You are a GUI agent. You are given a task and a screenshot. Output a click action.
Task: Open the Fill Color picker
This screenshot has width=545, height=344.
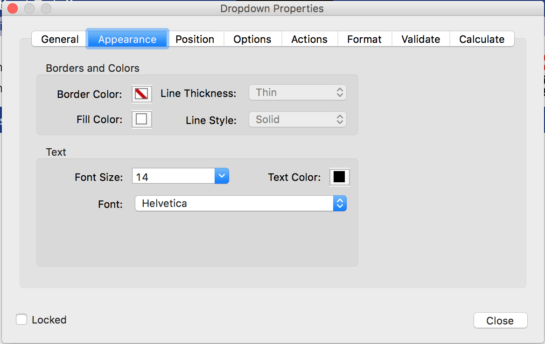point(141,119)
